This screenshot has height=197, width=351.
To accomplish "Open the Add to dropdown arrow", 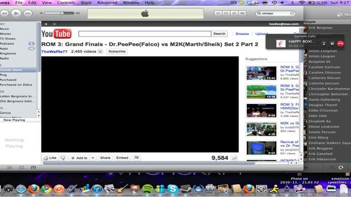I will pyautogui.click(x=93, y=158).
